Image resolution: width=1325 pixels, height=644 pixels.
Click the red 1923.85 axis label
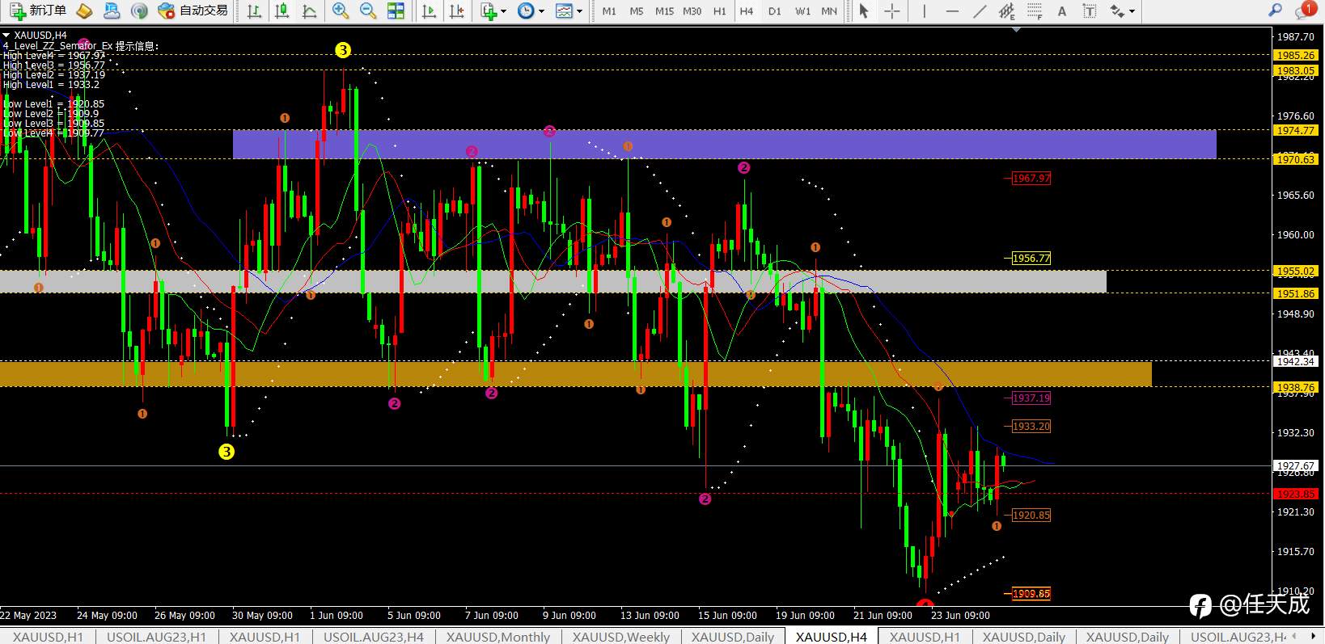tap(1296, 494)
